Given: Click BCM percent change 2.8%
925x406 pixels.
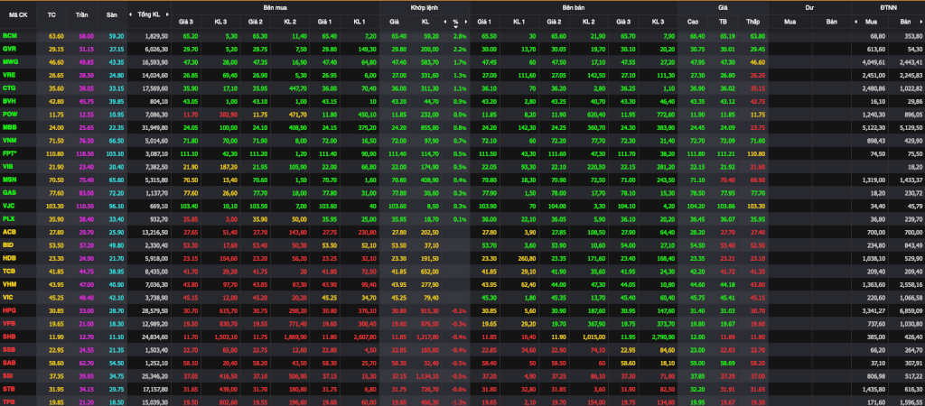Looking at the screenshot, I should click(x=460, y=36).
